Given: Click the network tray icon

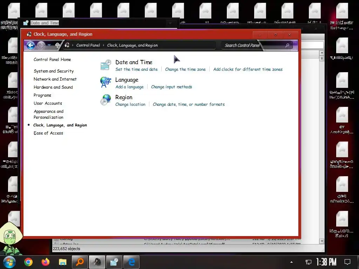Looking at the screenshot, I should (309, 262).
